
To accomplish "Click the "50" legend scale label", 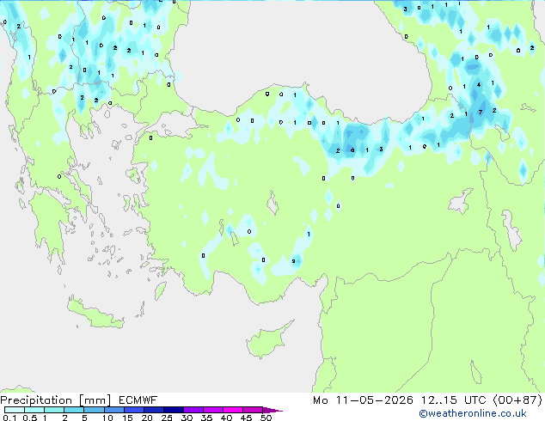I will click(x=266, y=418).
